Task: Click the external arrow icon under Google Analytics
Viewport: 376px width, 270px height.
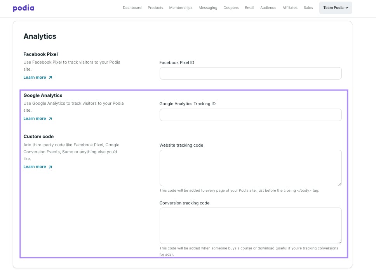Action: (x=50, y=119)
